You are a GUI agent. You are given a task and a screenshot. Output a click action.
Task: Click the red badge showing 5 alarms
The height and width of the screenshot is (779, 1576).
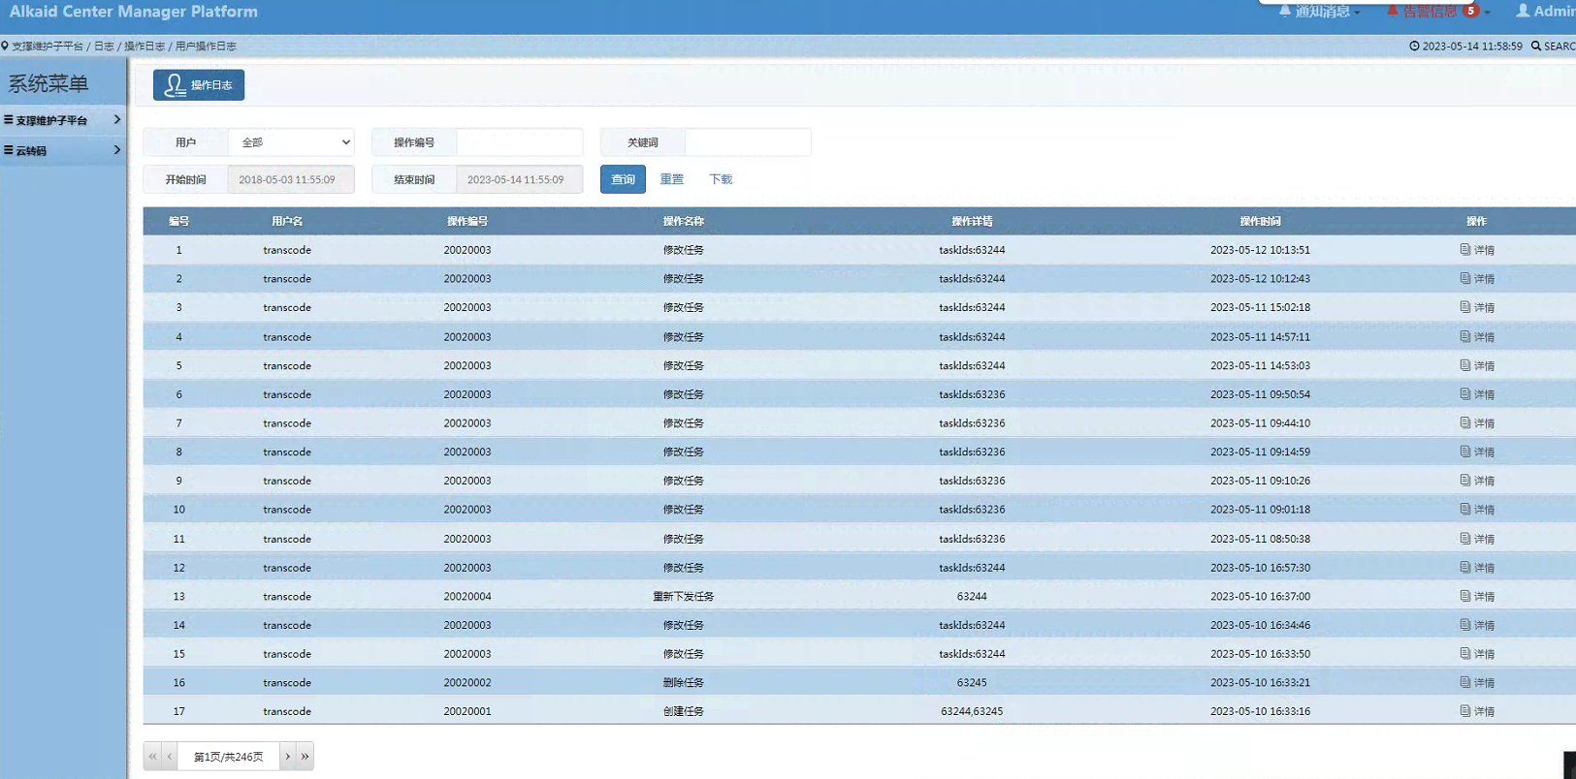click(1471, 11)
